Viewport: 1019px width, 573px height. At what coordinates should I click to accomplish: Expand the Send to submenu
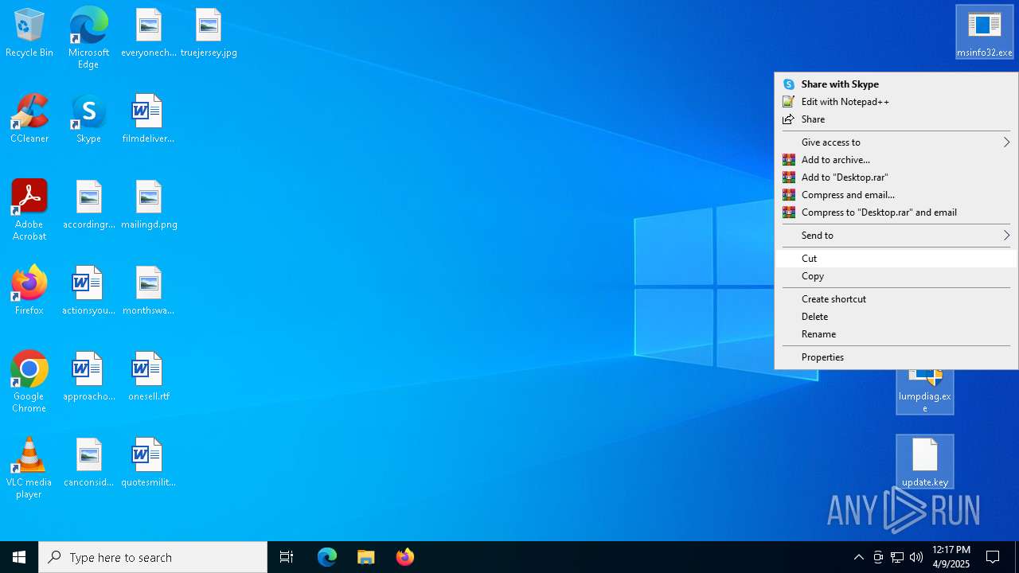pyautogui.click(x=896, y=236)
